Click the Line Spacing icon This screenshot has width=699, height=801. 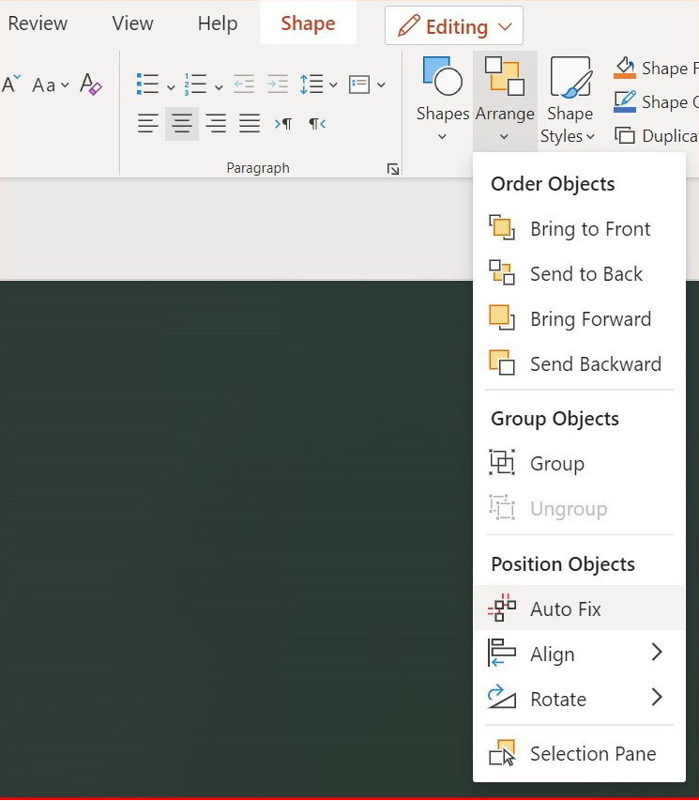(x=312, y=84)
